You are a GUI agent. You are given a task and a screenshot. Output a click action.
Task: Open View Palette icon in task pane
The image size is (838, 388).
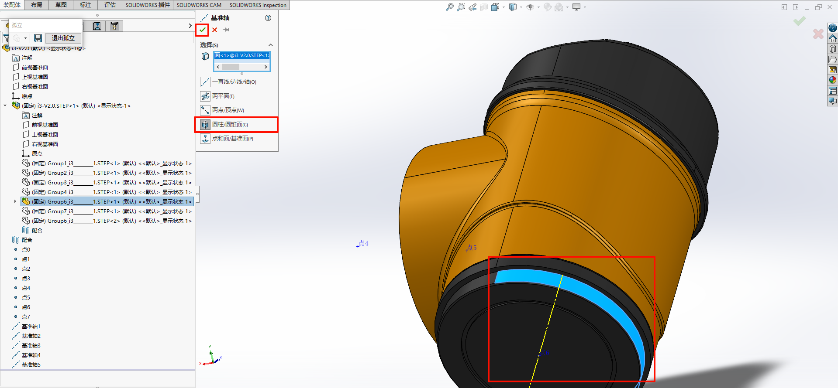pyautogui.click(x=833, y=70)
